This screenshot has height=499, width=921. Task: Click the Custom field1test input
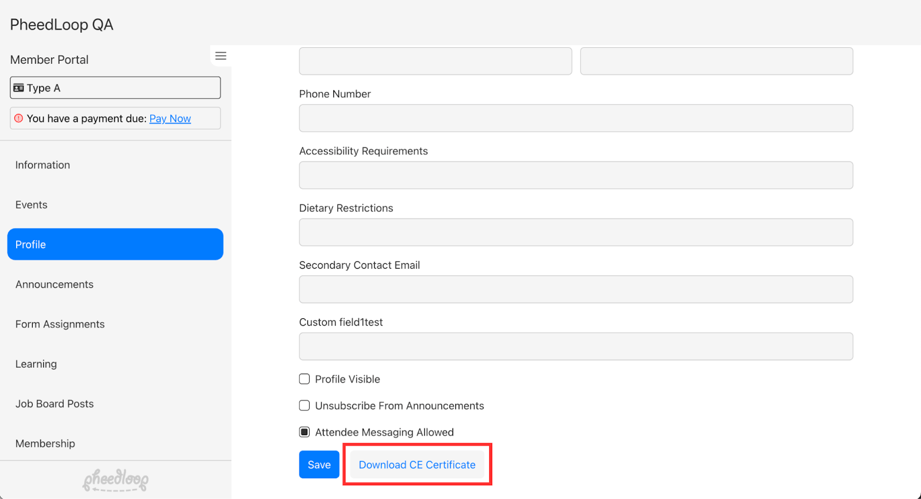coord(576,346)
